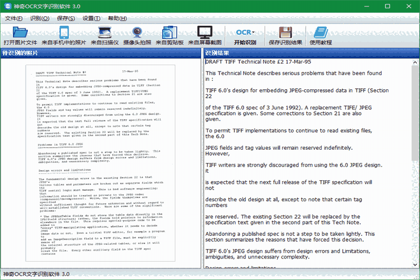The image size is (420, 280).
Task: Click the results pane vertical scrollbar thumb
Action: [x=415, y=113]
